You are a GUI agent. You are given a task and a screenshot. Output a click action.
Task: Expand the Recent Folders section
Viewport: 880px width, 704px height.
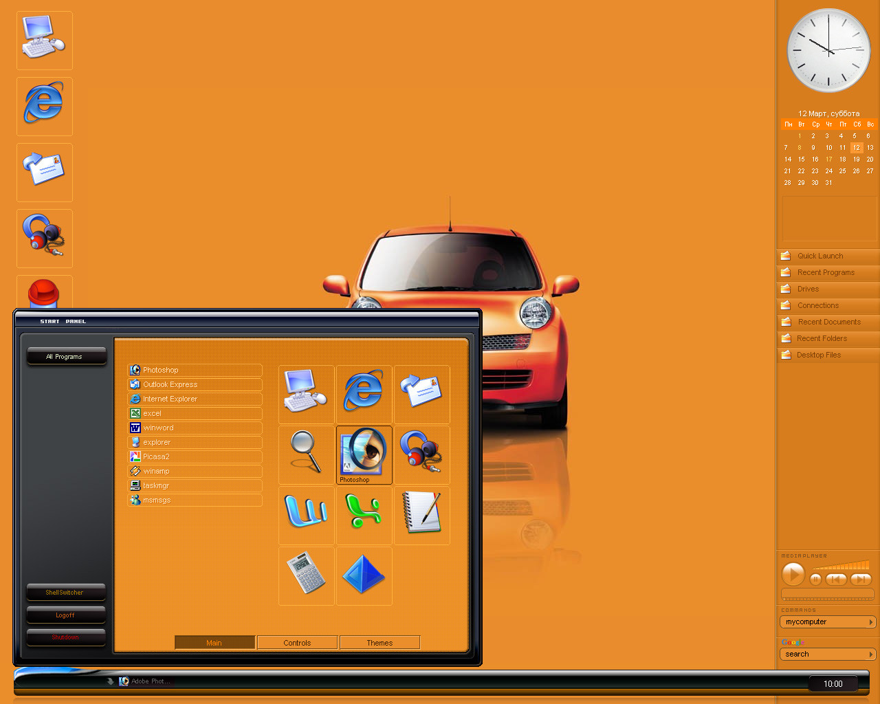pos(828,338)
